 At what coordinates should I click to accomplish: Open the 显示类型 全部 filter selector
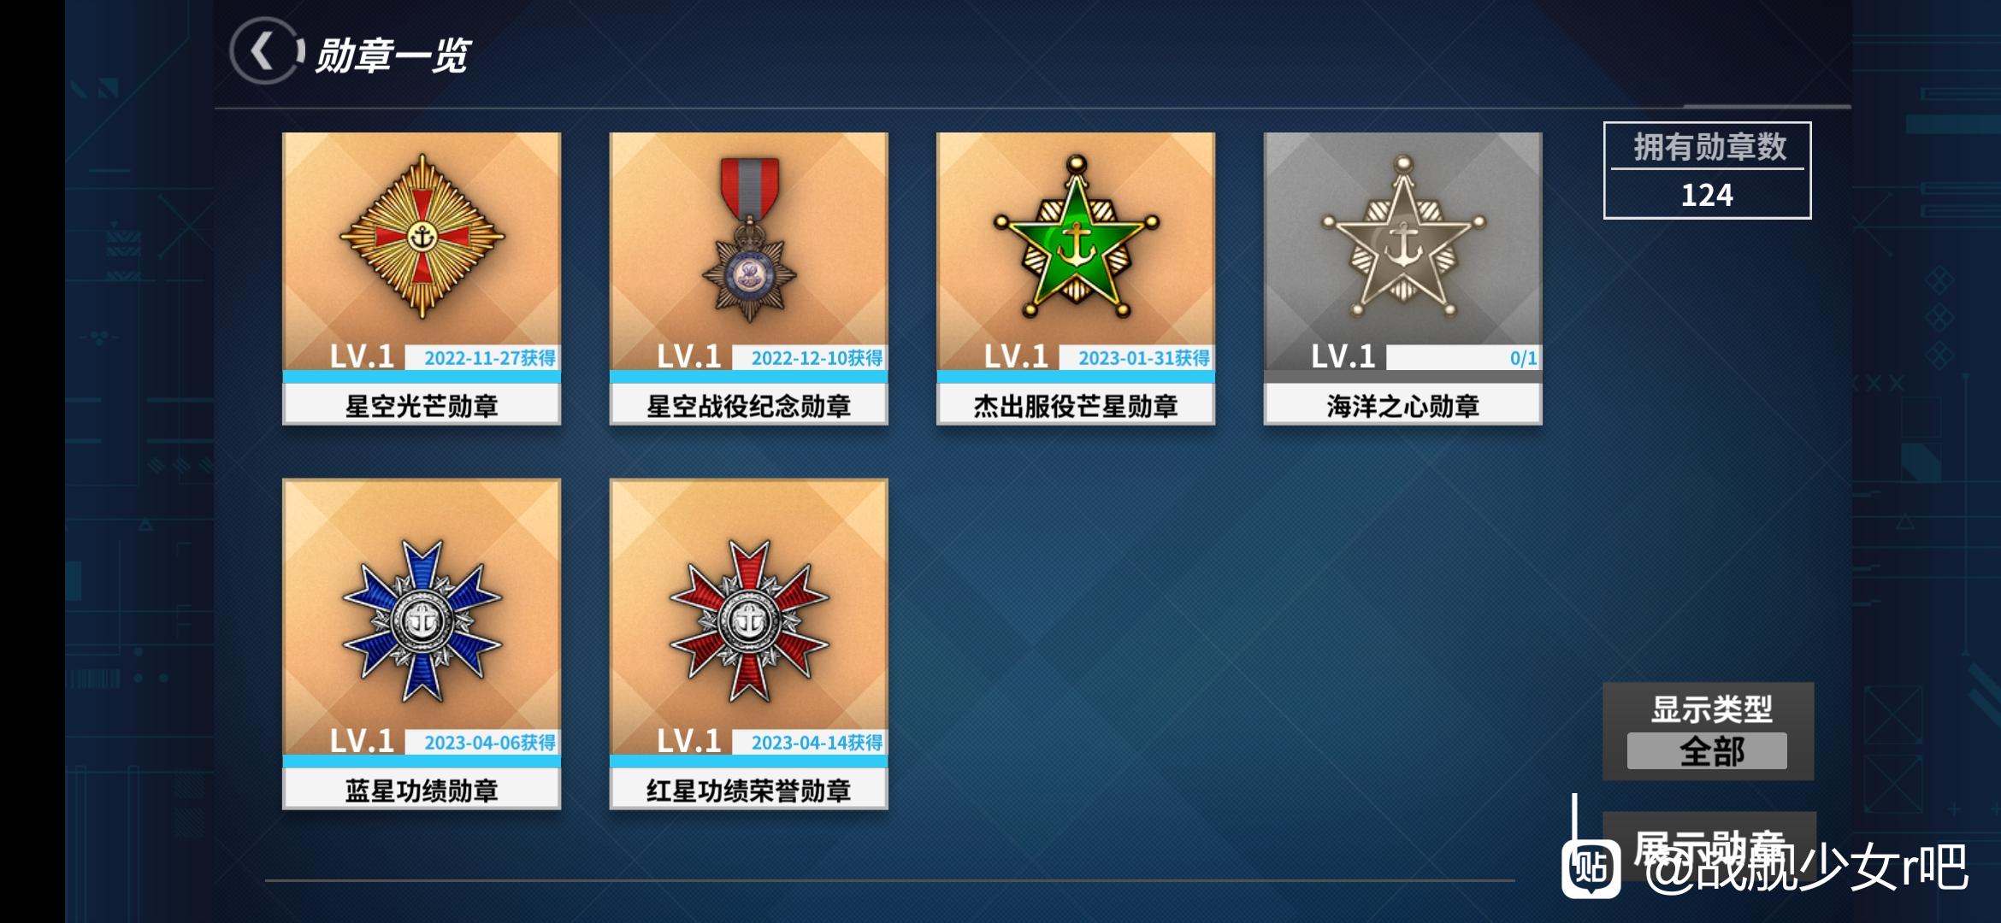tap(1707, 751)
